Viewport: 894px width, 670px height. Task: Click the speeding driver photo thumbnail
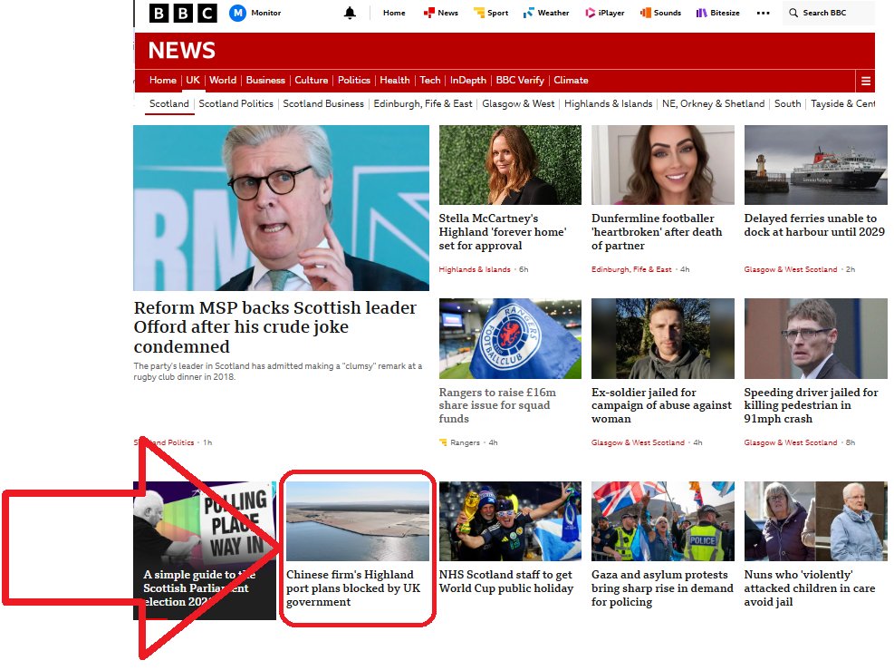point(815,338)
